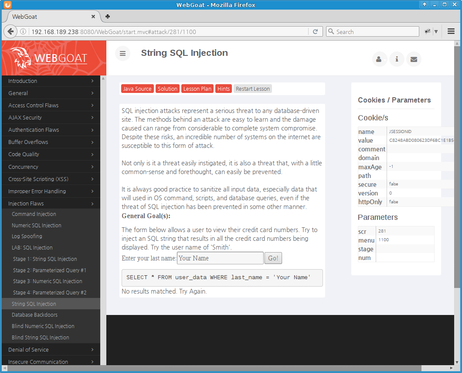Expand the Cross-Site Scripting (XSS) category
The image size is (462, 373).
pos(51,179)
